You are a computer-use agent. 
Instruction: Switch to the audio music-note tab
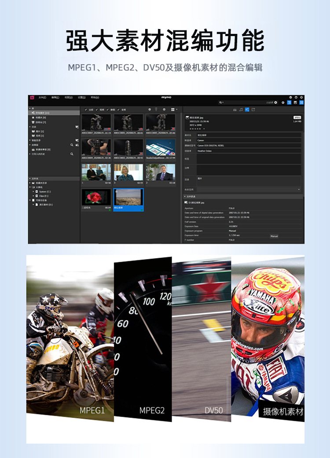[241, 110]
